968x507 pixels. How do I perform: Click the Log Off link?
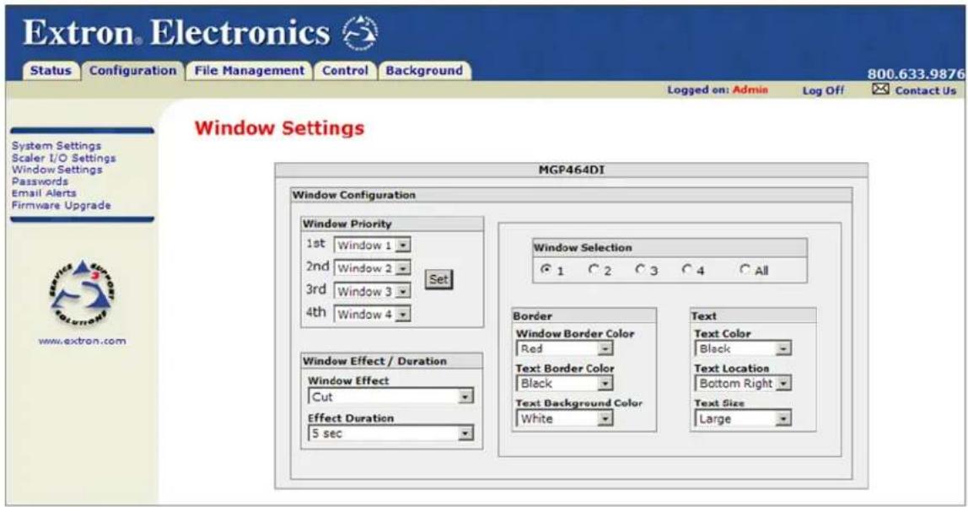823,90
